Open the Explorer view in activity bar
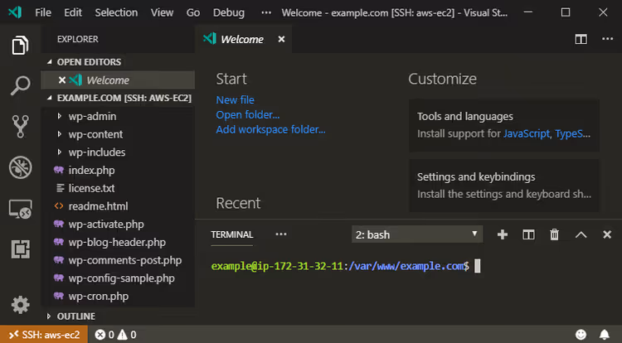The height and width of the screenshot is (343, 622). pos(20,45)
